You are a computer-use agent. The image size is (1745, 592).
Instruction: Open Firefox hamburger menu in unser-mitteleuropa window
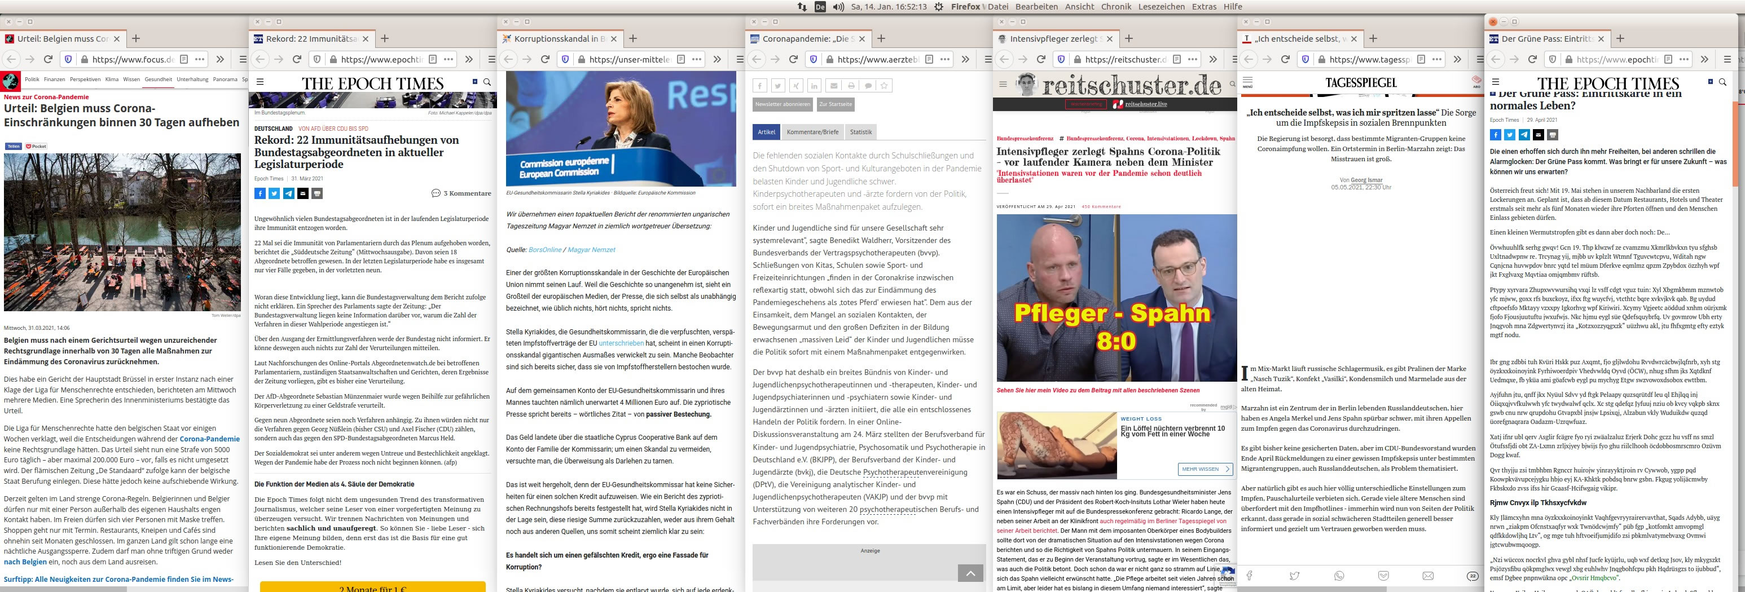pyautogui.click(x=740, y=59)
